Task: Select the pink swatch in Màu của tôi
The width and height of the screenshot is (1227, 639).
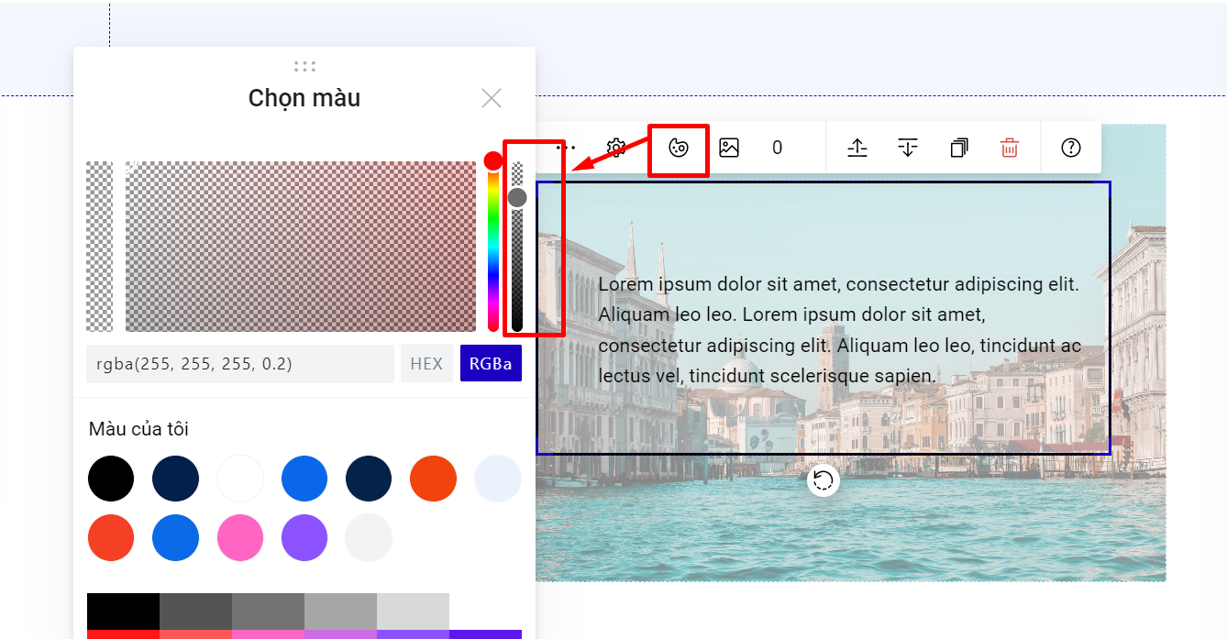Action: [240, 538]
